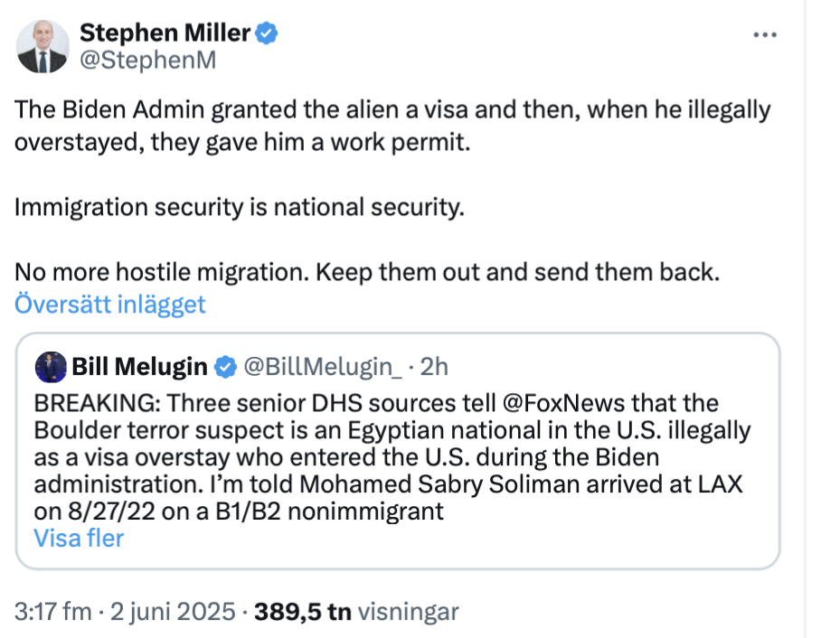Open the quoted post's BREAKING text body
This screenshot has height=638, width=821.
(389, 456)
